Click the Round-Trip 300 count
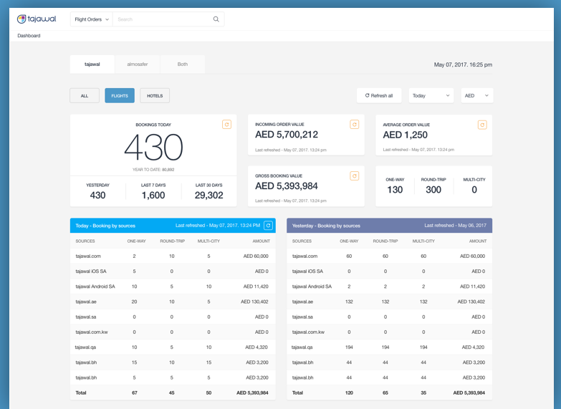561x409 pixels. (x=433, y=190)
